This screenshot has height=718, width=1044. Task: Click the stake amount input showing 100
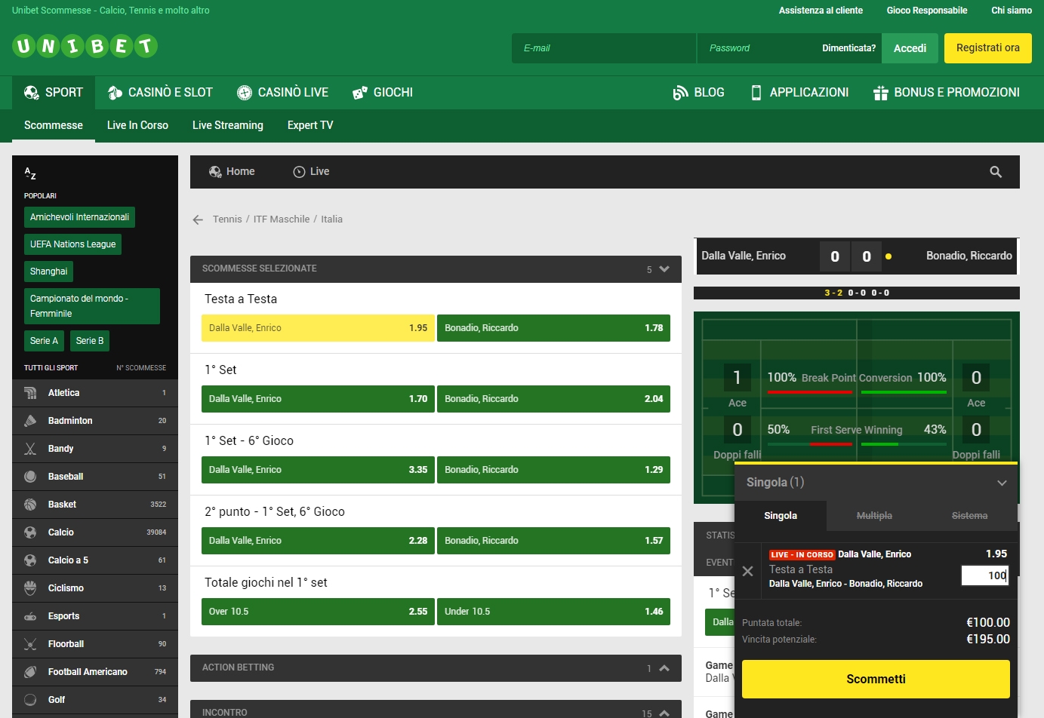(x=984, y=575)
